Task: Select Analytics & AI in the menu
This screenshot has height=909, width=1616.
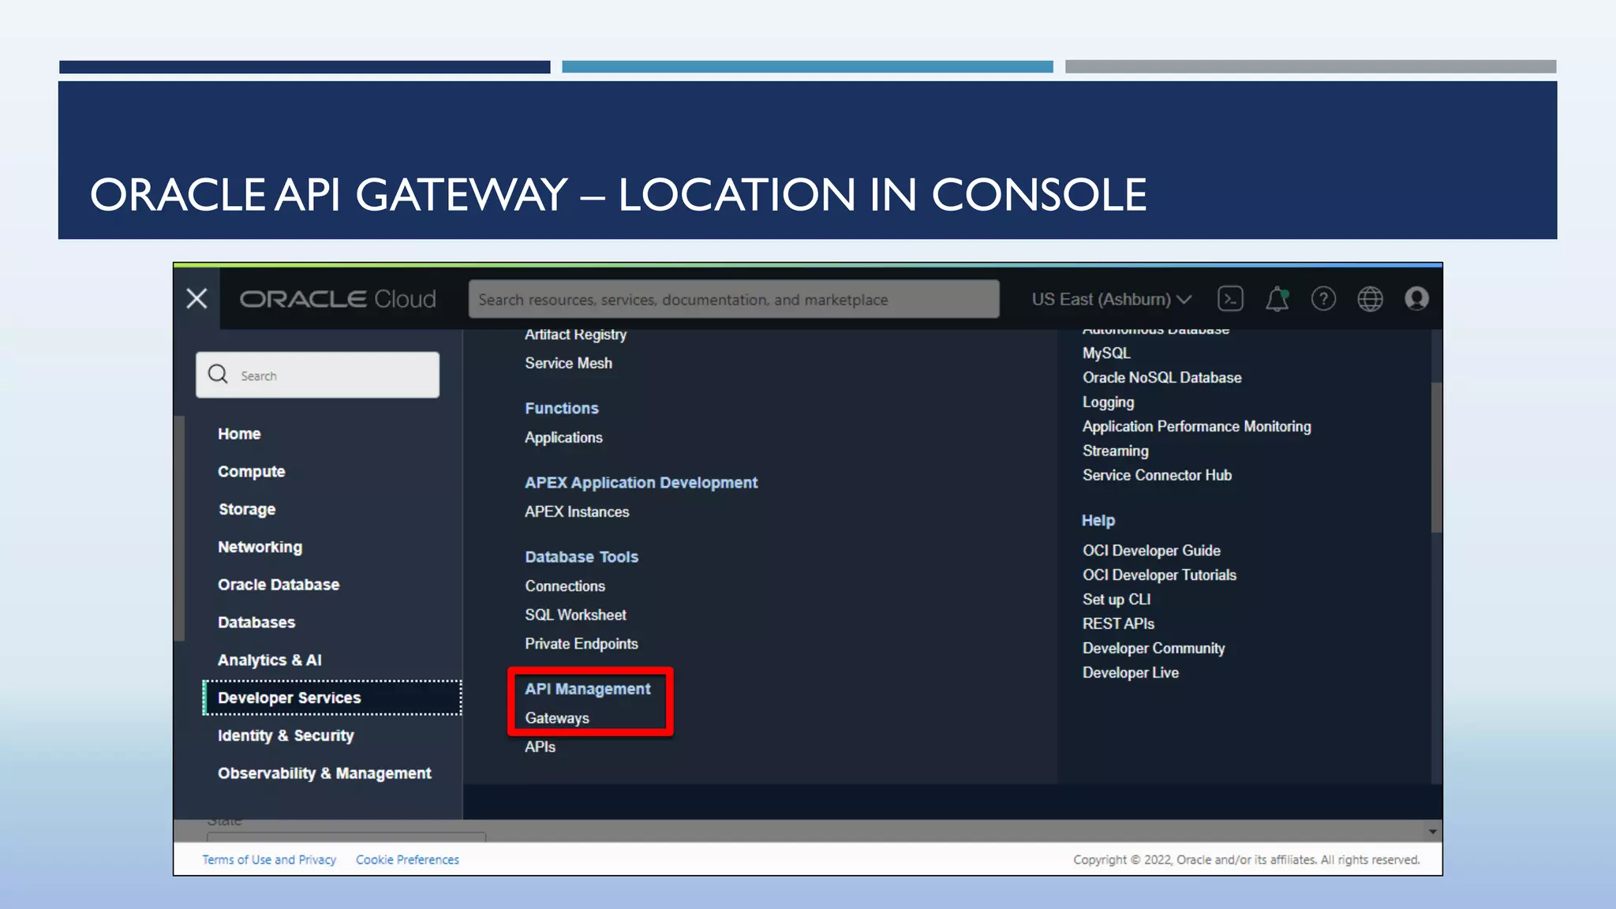Action: (269, 660)
